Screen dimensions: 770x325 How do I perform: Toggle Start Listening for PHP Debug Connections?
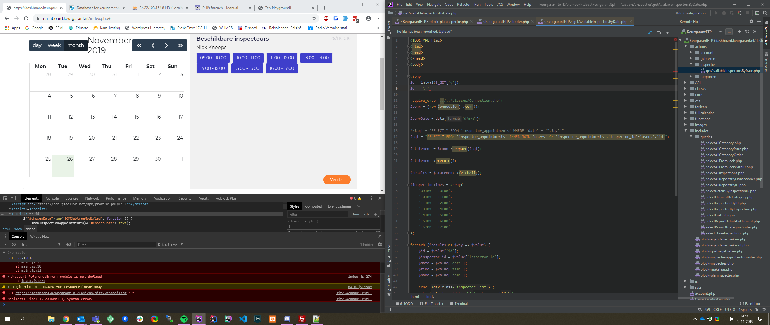(739, 13)
